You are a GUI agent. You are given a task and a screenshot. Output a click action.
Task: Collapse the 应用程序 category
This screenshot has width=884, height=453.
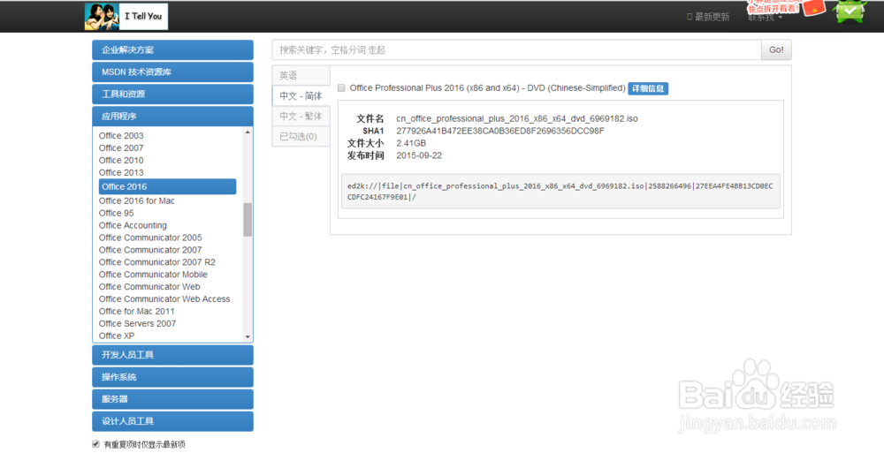pyautogui.click(x=172, y=116)
